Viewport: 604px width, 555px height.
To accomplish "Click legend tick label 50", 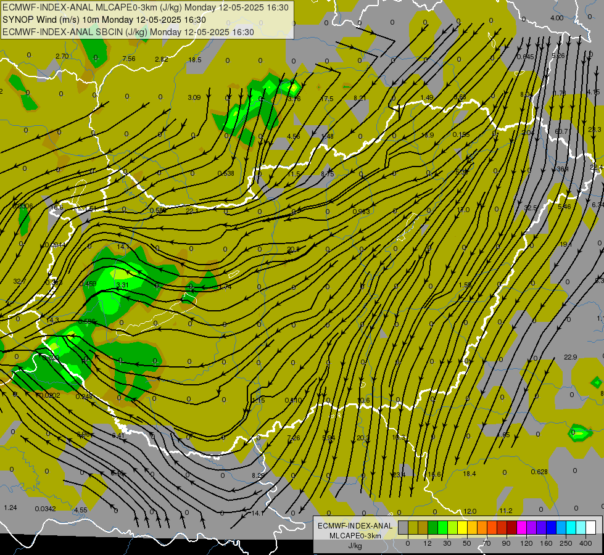I will (466, 543).
